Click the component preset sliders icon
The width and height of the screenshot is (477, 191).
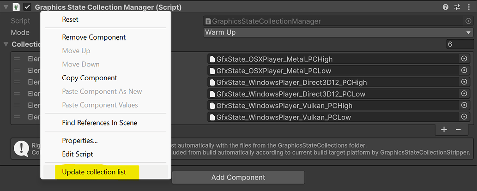pos(458,7)
